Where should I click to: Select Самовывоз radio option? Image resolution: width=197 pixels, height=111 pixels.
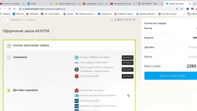tap(9, 58)
